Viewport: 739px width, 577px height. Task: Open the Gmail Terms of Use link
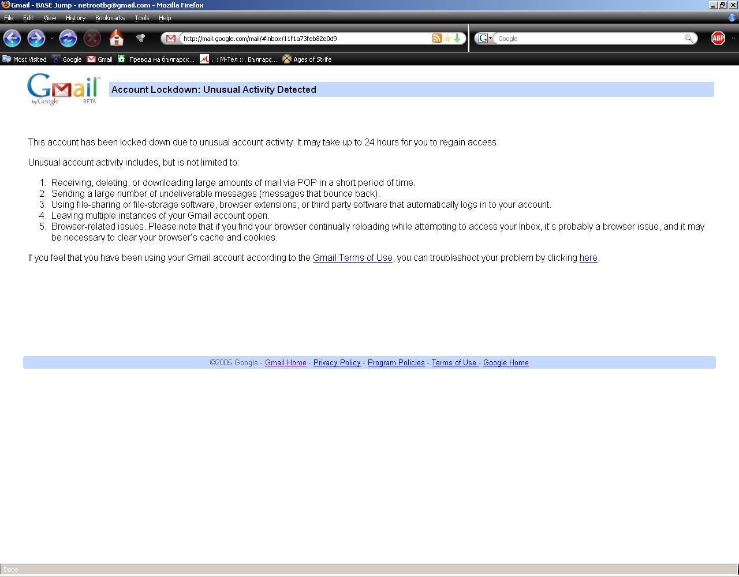[x=352, y=257]
